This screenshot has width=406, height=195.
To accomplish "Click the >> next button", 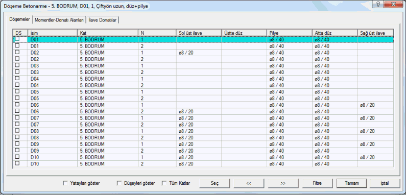I will click(283, 183).
